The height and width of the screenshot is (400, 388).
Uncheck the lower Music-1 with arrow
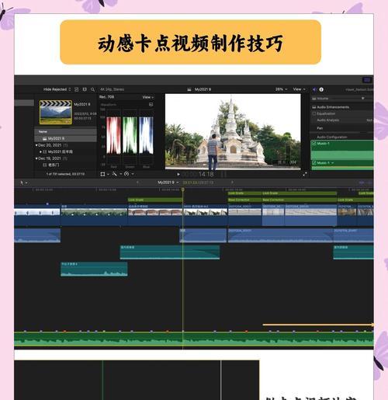314,163
